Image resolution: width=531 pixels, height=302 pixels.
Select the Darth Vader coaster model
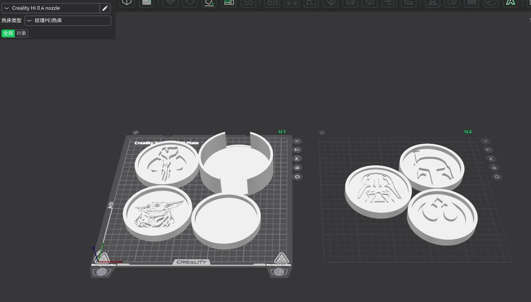[378, 191]
